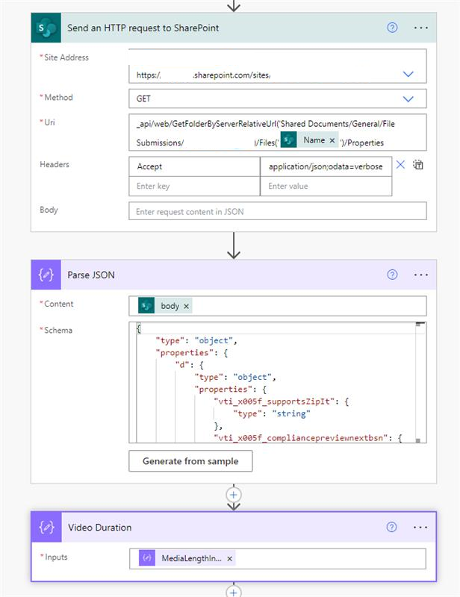
Task: Click the Video Duration compose icon
Action: coord(46,527)
